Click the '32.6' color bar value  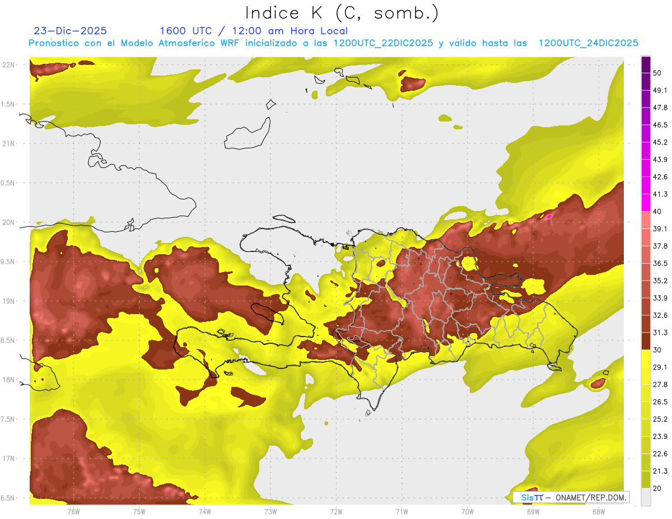click(661, 315)
